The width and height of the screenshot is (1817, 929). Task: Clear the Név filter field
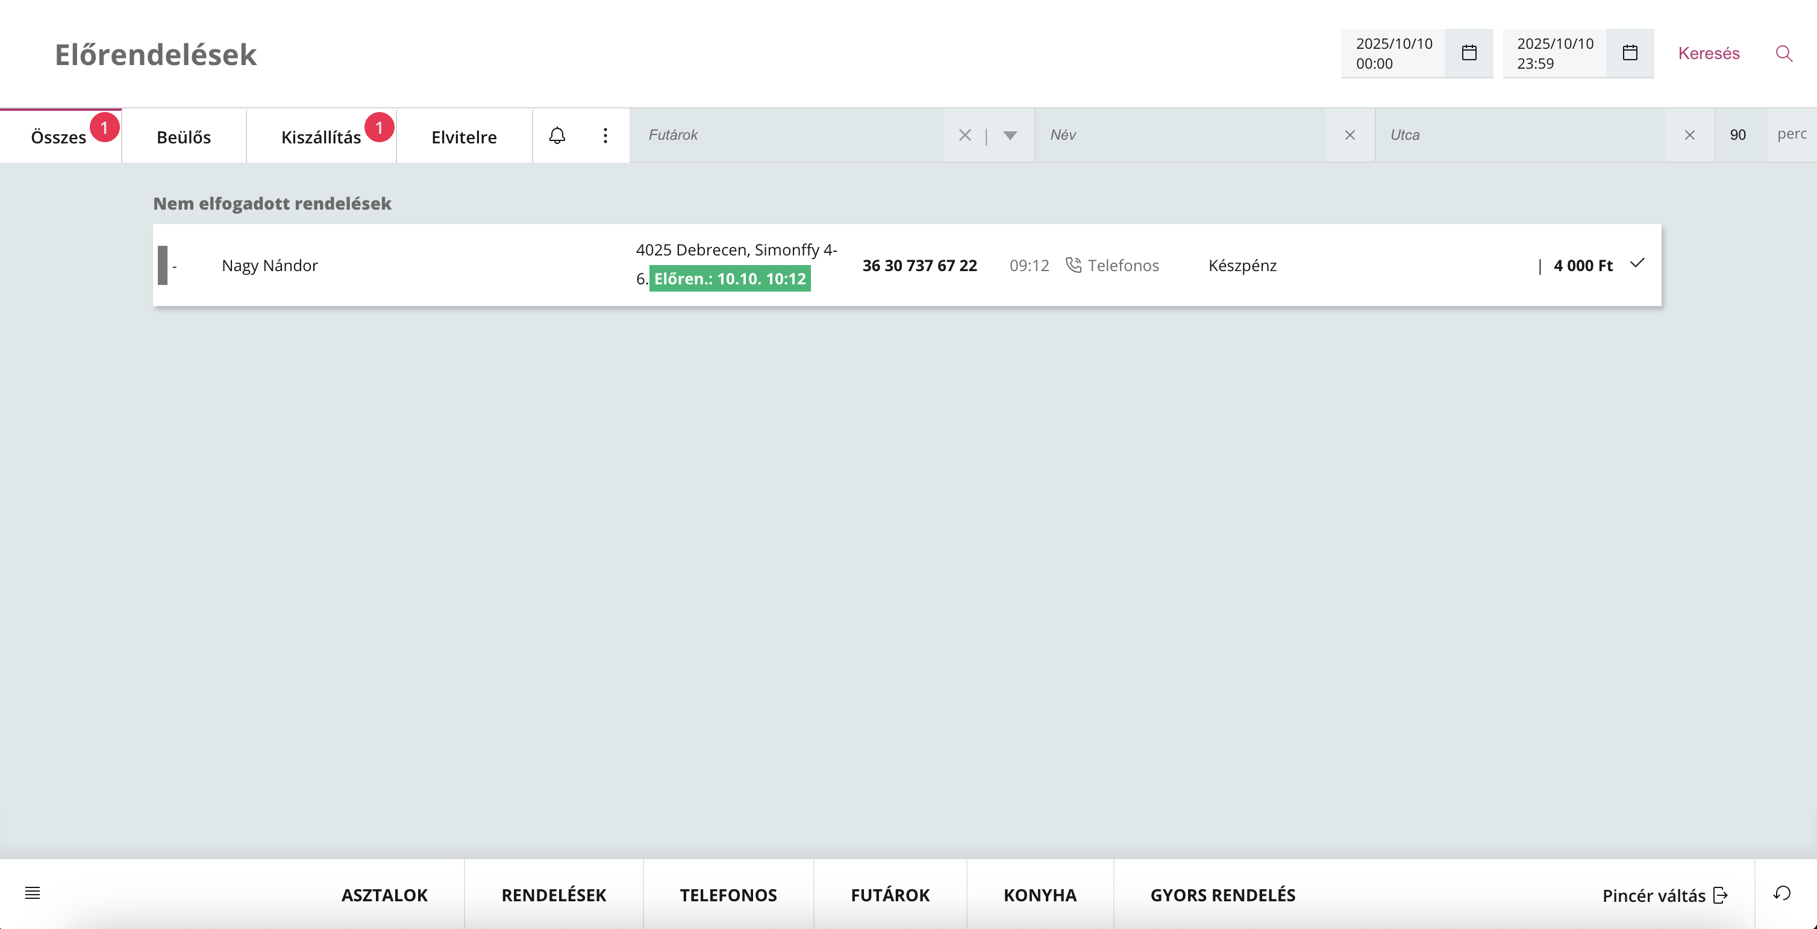pyautogui.click(x=1349, y=136)
